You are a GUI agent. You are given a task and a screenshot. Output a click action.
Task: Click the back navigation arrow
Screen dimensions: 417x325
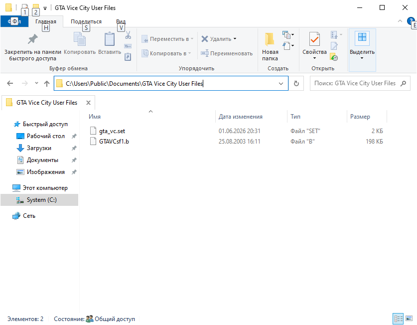click(10, 83)
